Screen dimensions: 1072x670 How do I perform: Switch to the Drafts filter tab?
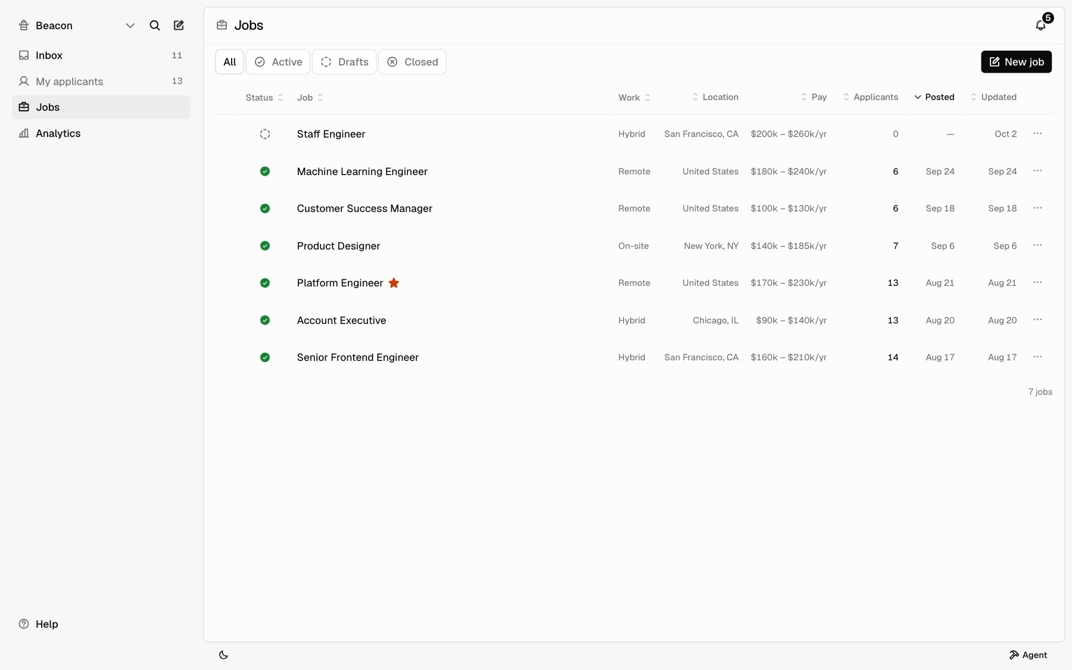(x=344, y=62)
